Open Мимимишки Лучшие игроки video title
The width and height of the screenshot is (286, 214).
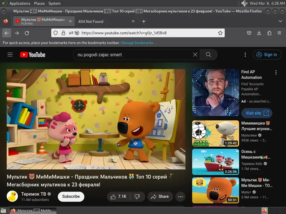(x=257, y=126)
